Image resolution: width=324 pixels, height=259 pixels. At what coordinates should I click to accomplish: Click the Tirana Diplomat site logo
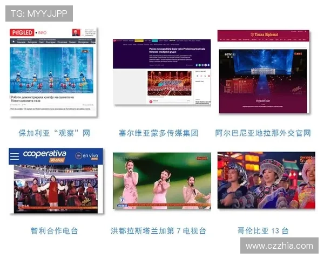(264, 35)
